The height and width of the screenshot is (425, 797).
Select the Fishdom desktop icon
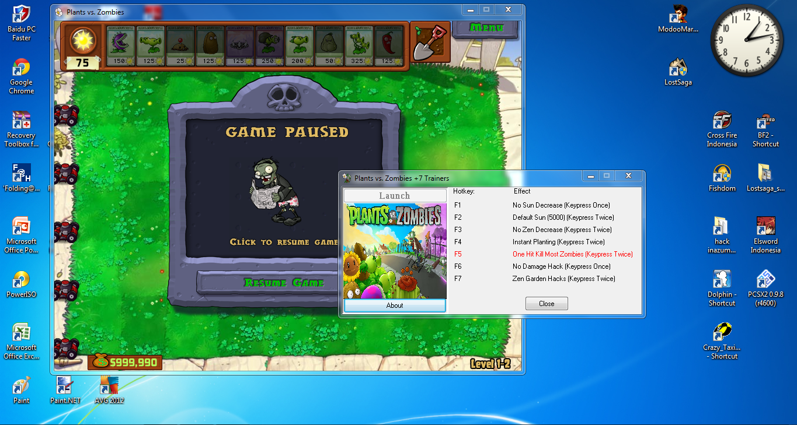[722, 178]
